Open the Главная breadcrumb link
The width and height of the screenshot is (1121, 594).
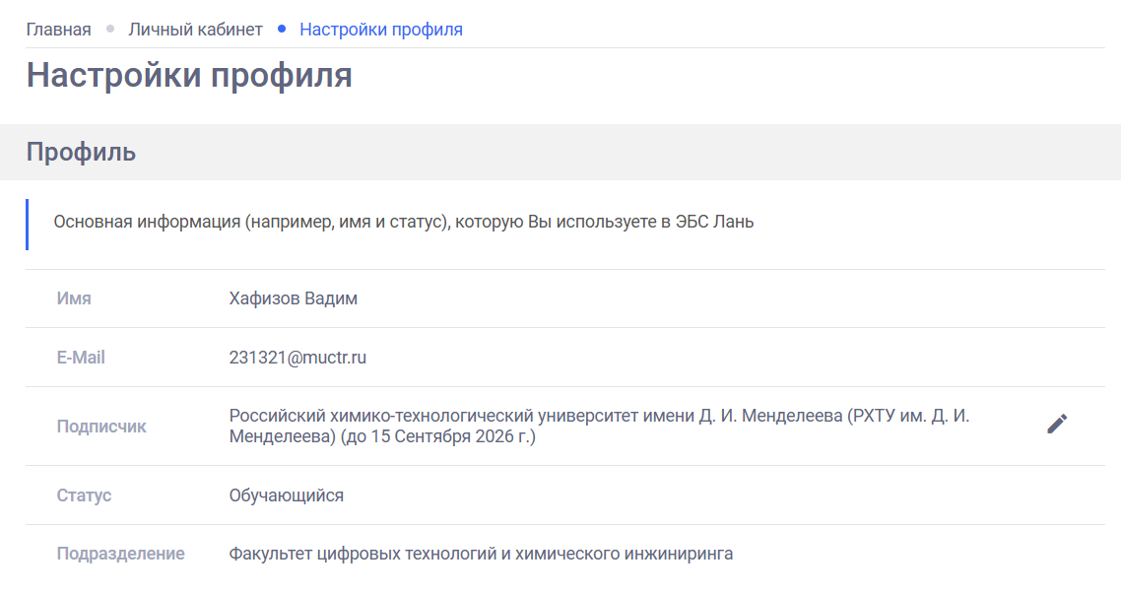click(x=58, y=30)
